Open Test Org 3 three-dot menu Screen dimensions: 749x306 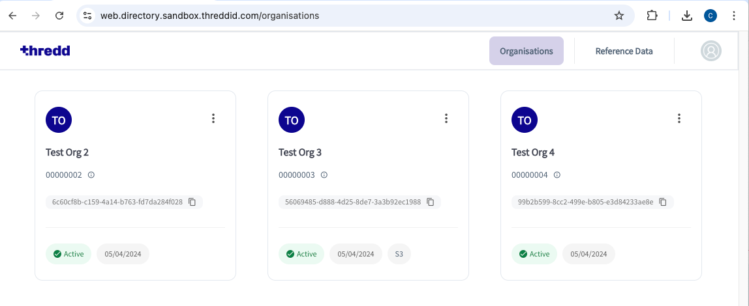[x=446, y=118]
